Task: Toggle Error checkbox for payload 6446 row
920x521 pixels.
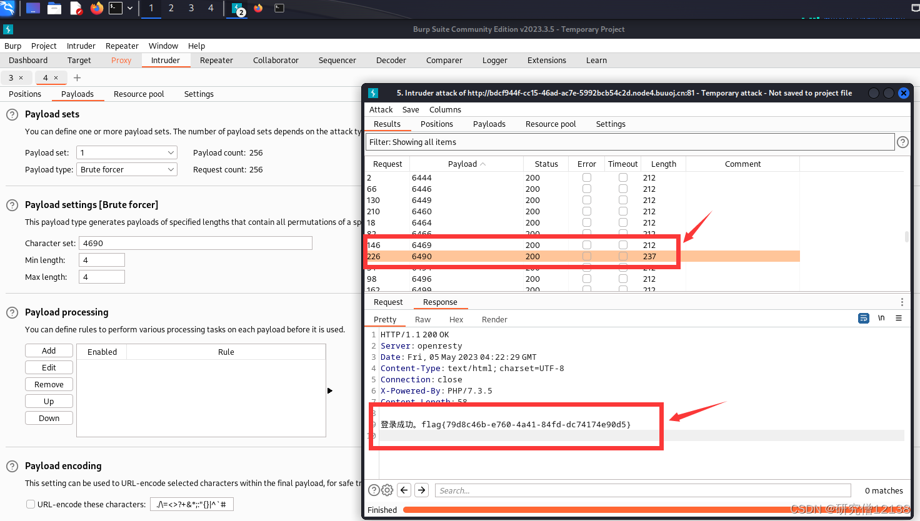Action: pyautogui.click(x=587, y=189)
